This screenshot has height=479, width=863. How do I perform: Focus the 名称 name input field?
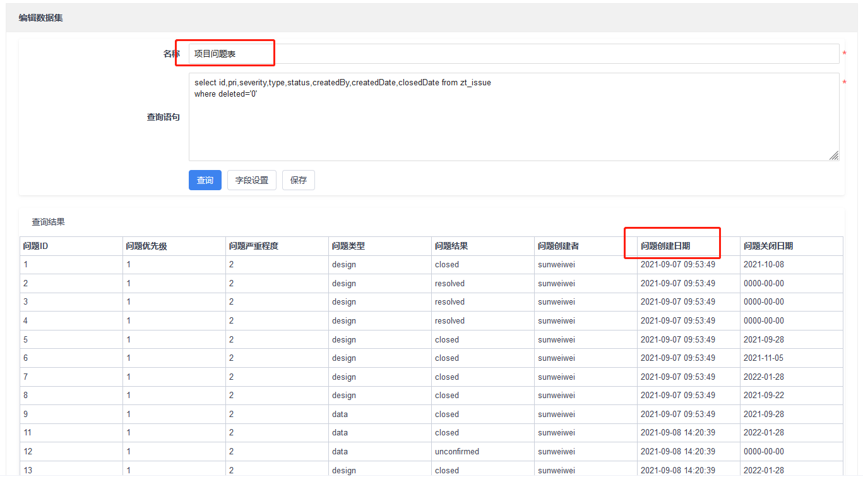pyautogui.click(x=513, y=54)
